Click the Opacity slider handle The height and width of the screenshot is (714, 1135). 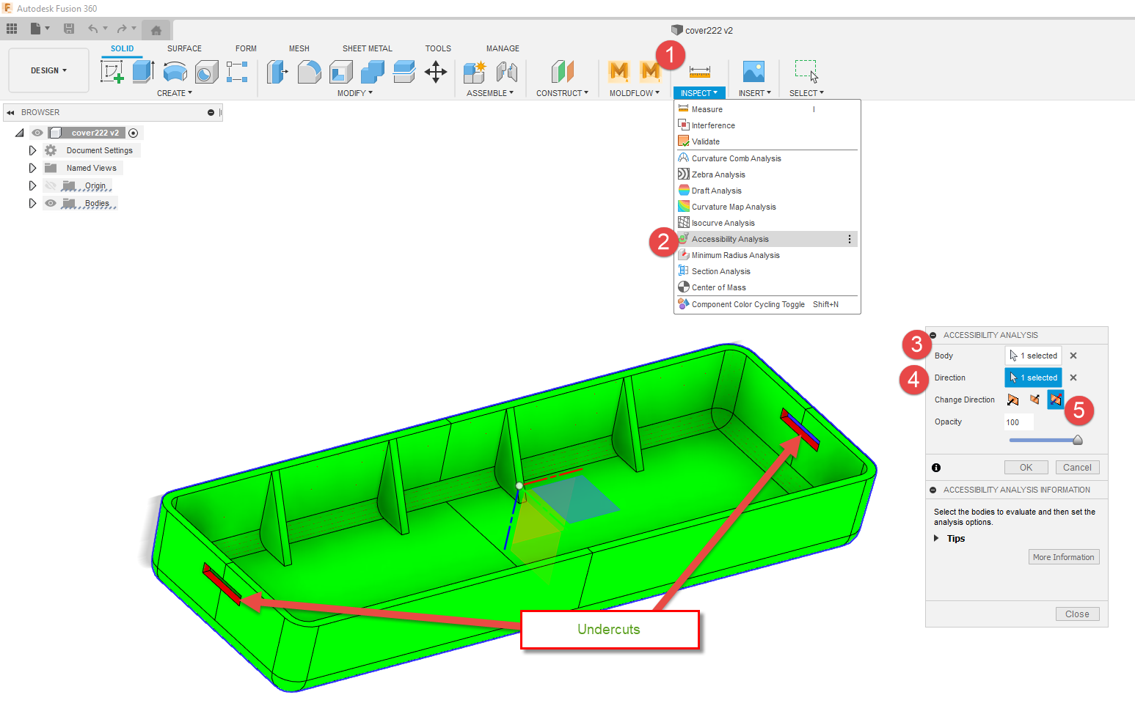tap(1078, 440)
